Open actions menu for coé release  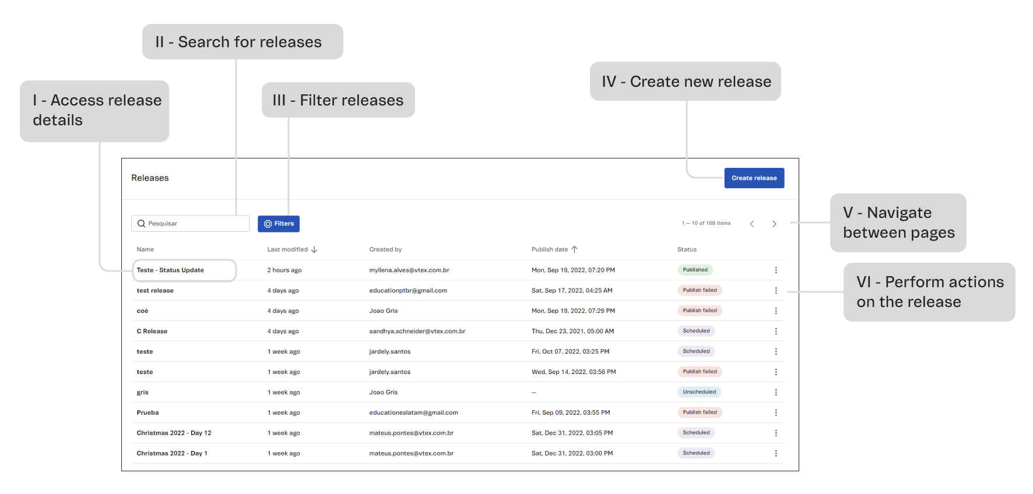(x=775, y=311)
